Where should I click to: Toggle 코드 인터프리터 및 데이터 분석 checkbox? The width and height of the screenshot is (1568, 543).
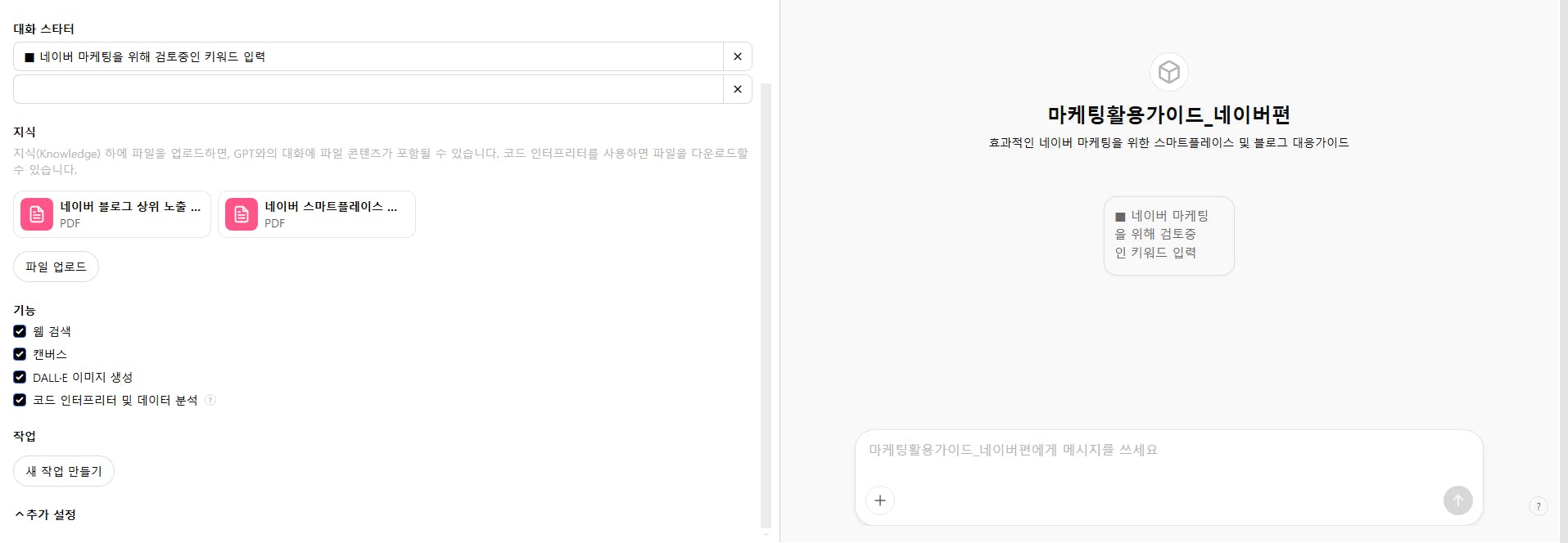[x=20, y=400]
